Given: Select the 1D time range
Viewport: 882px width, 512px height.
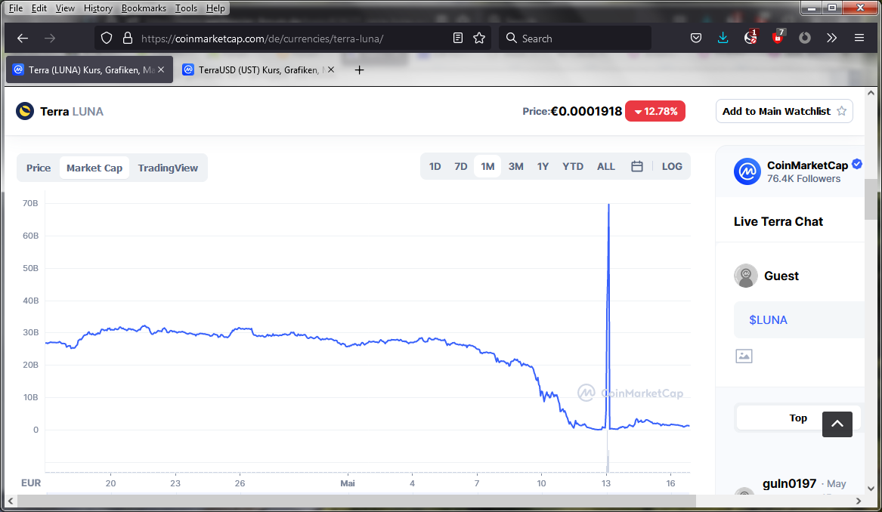Looking at the screenshot, I should point(435,166).
